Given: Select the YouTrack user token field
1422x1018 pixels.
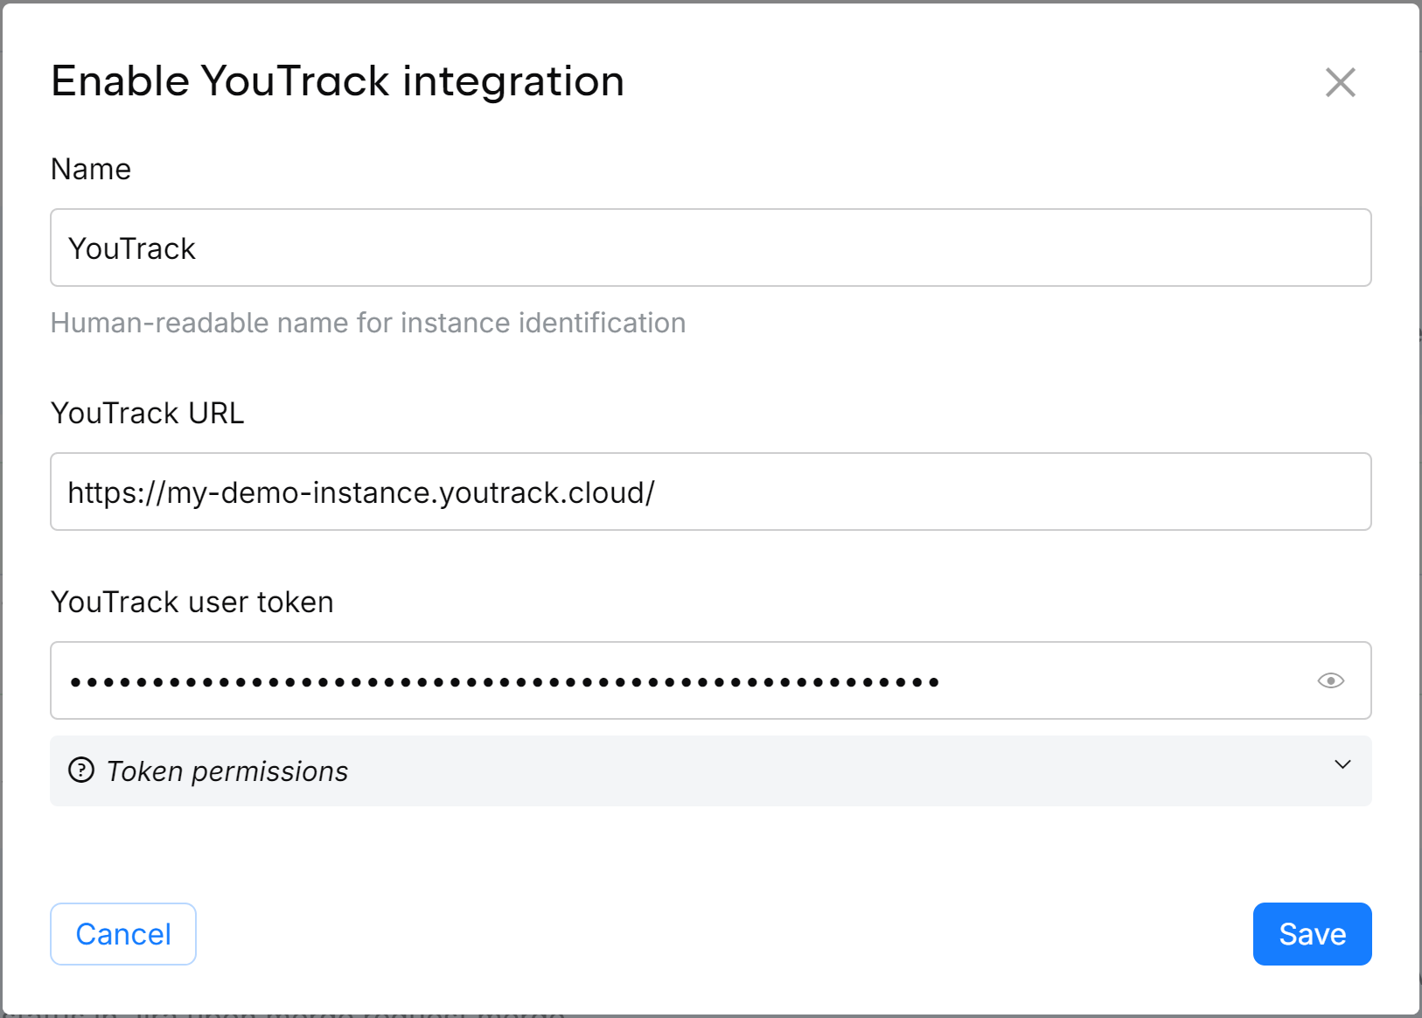Looking at the screenshot, I should click(1119, 680).
